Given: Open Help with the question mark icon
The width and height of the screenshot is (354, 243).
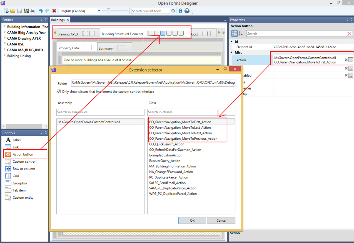Looking at the screenshot, I should [x=187, y=11].
